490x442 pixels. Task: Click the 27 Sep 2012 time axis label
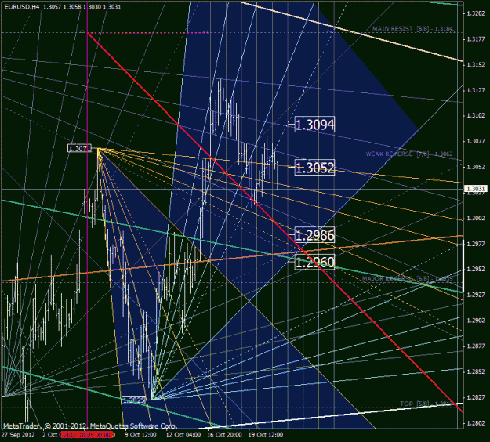[18, 435]
